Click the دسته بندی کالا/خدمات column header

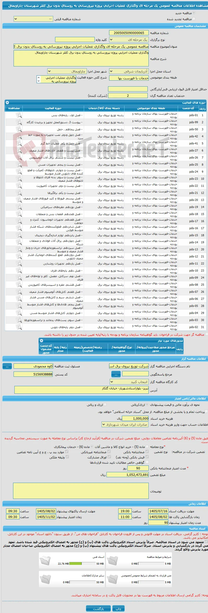coord(104,108)
